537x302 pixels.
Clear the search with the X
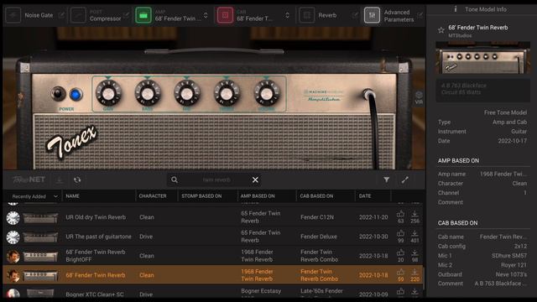pos(255,180)
